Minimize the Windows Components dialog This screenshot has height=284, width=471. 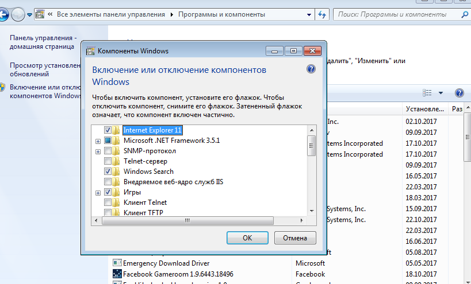(274, 50)
